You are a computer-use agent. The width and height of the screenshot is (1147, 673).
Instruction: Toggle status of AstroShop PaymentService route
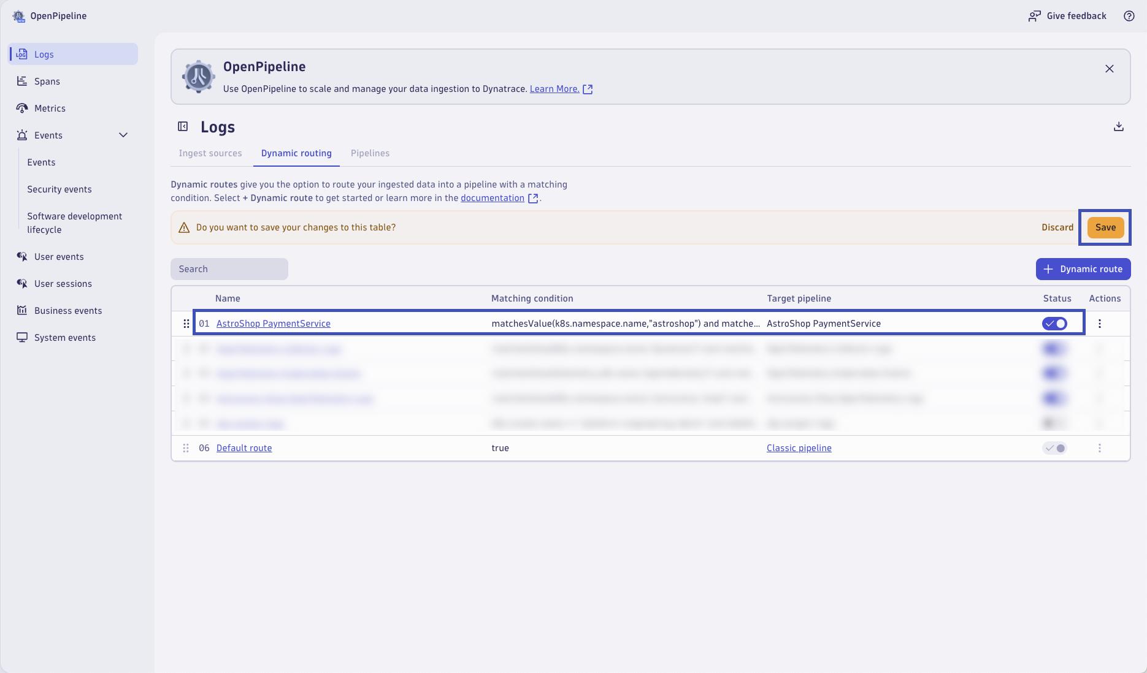point(1054,324)
